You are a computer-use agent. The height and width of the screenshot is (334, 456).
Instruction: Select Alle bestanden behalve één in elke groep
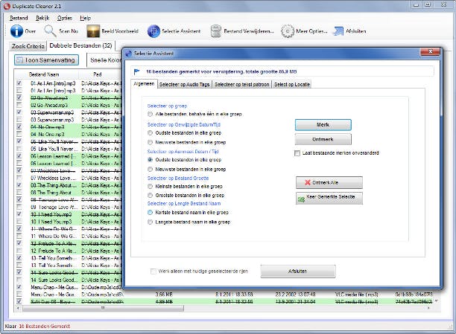point(150,114)
